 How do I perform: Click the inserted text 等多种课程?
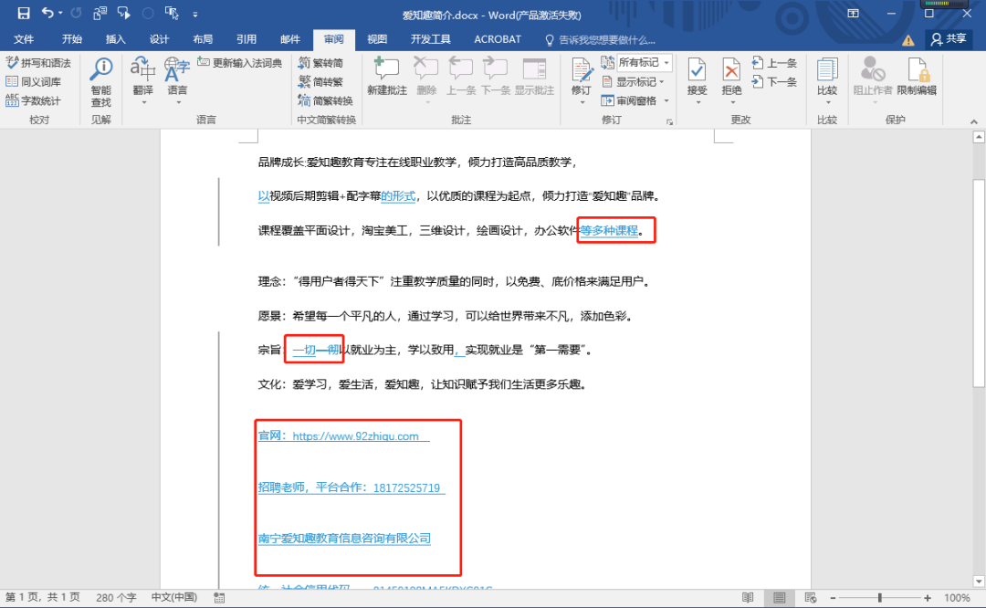(x=609, y=230)
